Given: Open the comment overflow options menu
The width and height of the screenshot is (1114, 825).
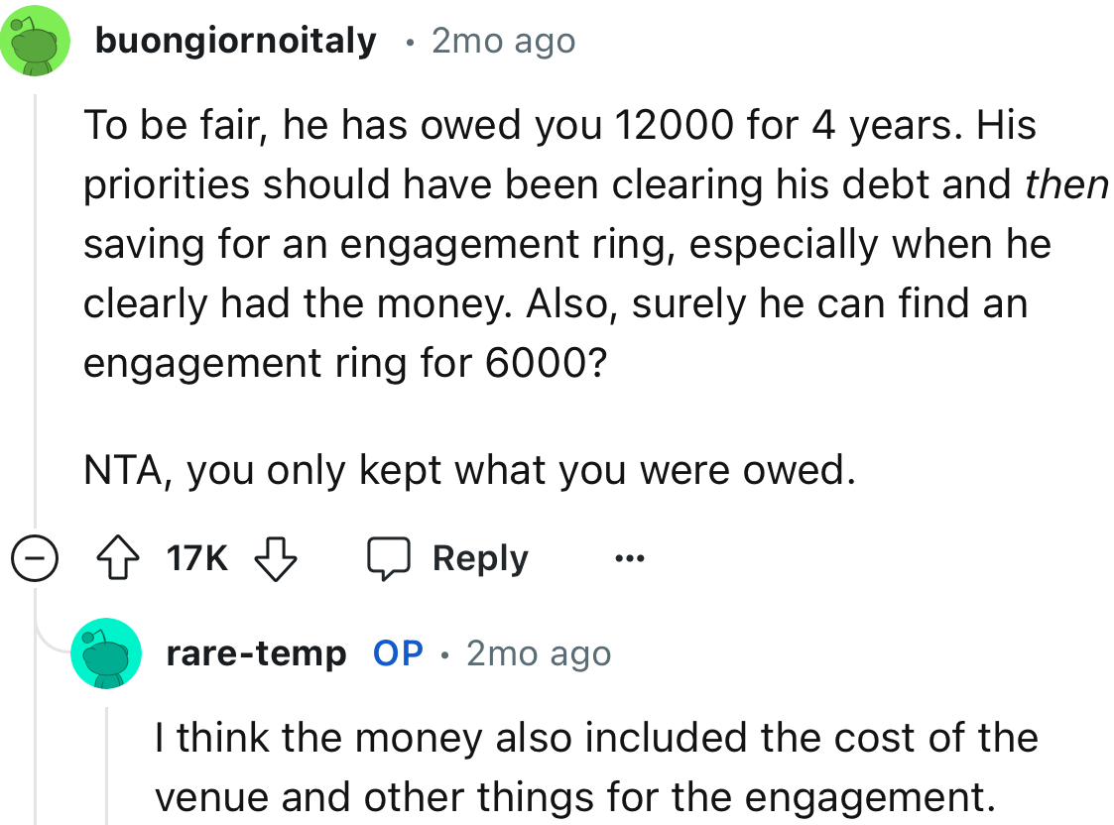Looking at the screenshot, I should coord(630,558).
